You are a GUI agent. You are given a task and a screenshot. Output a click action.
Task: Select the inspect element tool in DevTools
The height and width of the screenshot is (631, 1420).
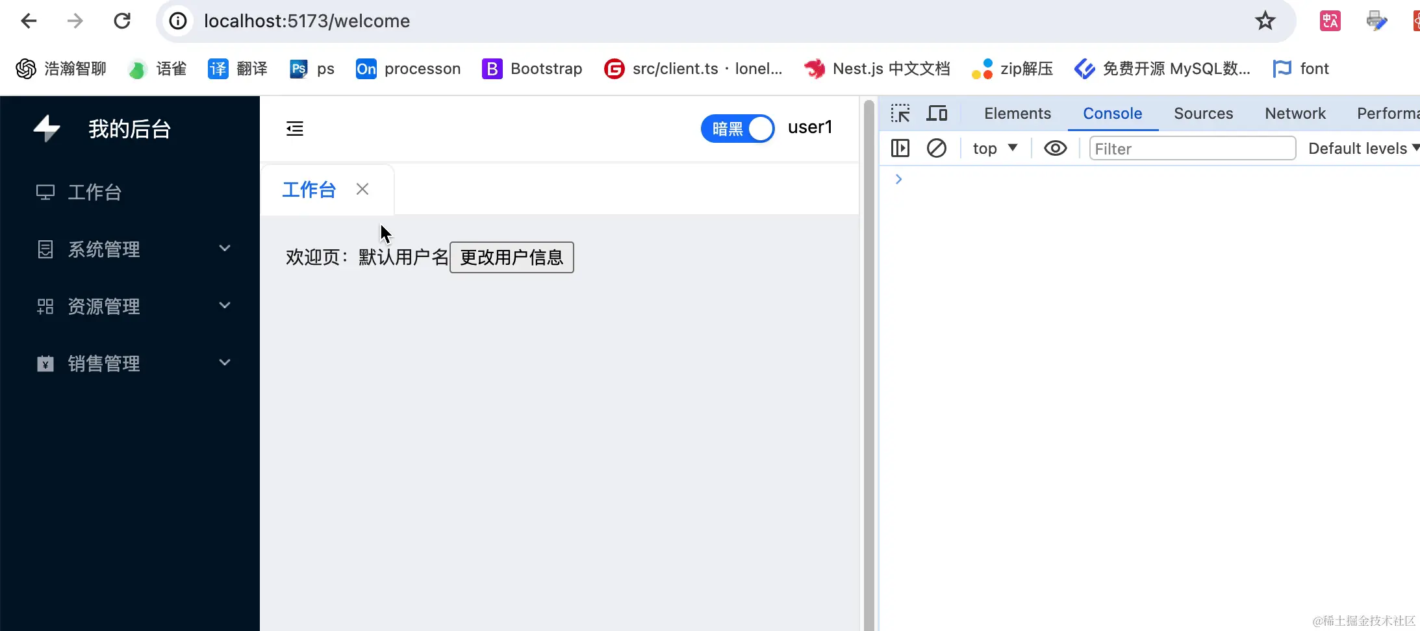click(x=900, y=113)
